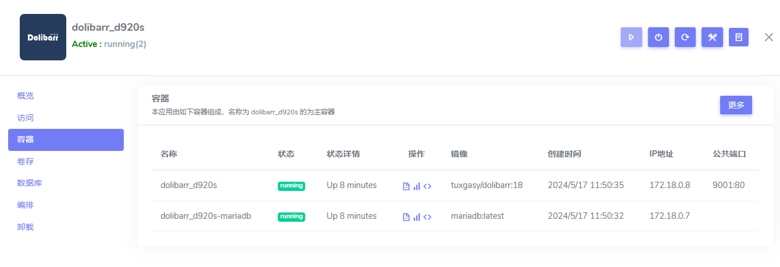This screenshot has height=267, width=780.
Task: Show stats chart for the dolibarr_d920s container
Action: coord(417,186)
